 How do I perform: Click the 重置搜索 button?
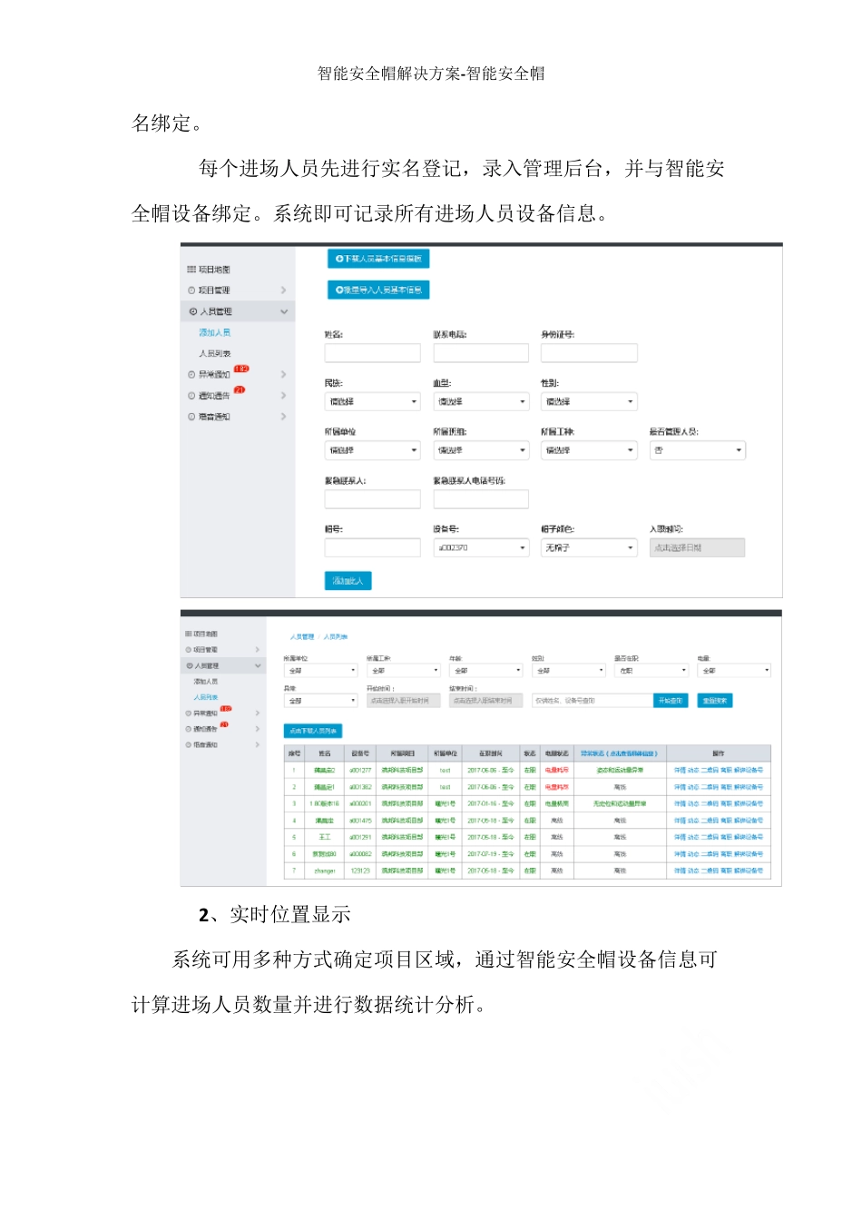714,701
